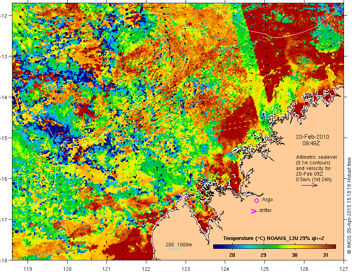Image resolution: width=352 pixels, height=272 pixels.
Task: Click latitude axis label '-17'
Action: (4, 220)
